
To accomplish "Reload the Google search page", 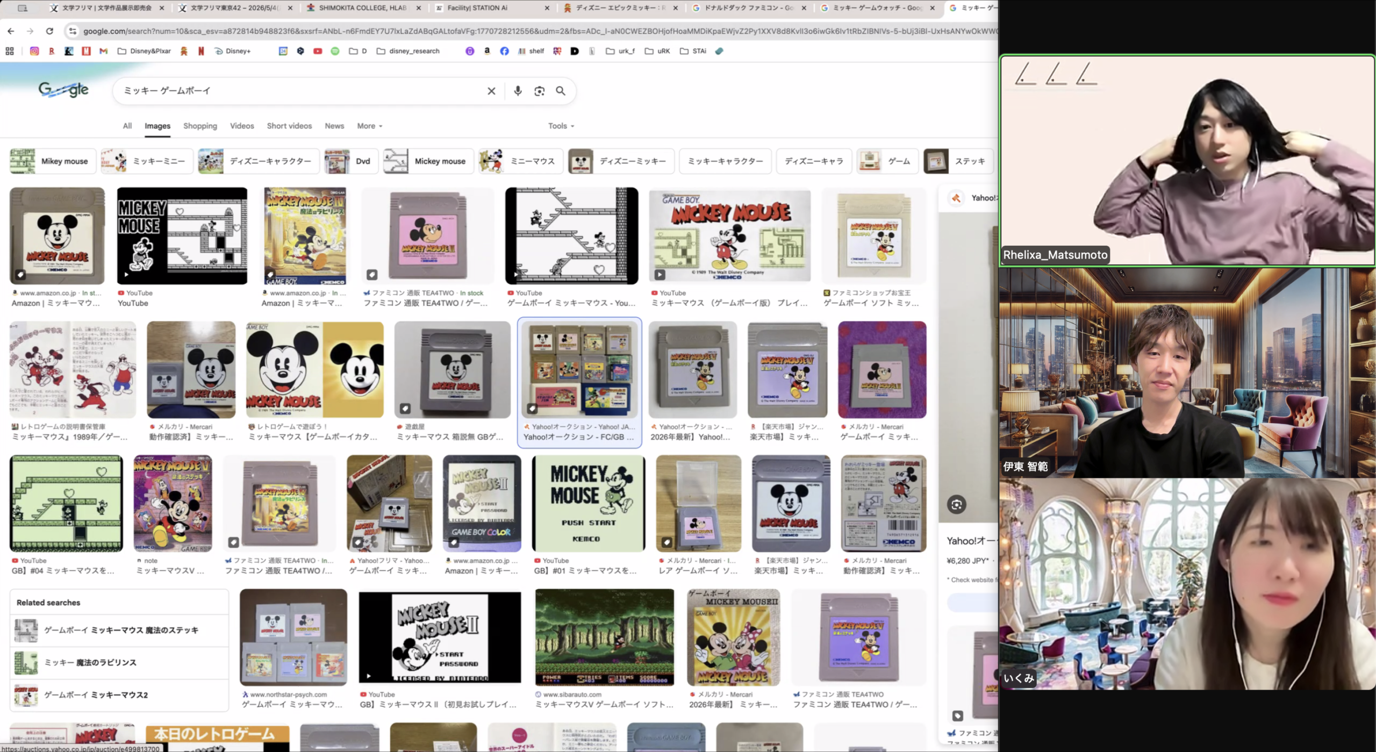I will 49,31.
